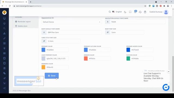Close the Messenger Bot browser tab
The width and height of the screenshot is (174, 98).
coord(26,2)
